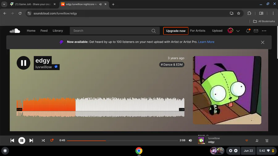The image size is (278, 156).
Task: Close the Game Jolt tab
Action: click(x=55, y=4)
